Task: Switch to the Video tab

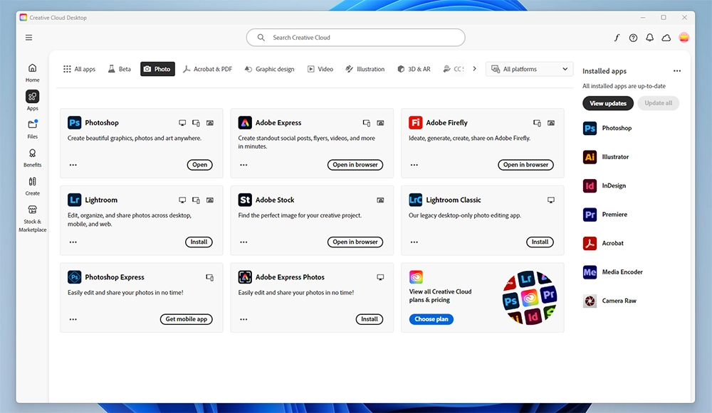Action: click(x=320, y=69)
